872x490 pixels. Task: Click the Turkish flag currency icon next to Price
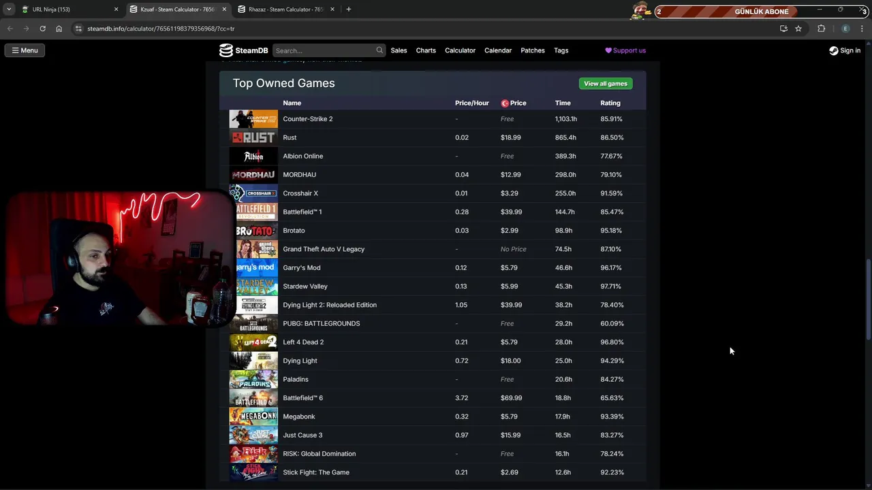point(505,103)
